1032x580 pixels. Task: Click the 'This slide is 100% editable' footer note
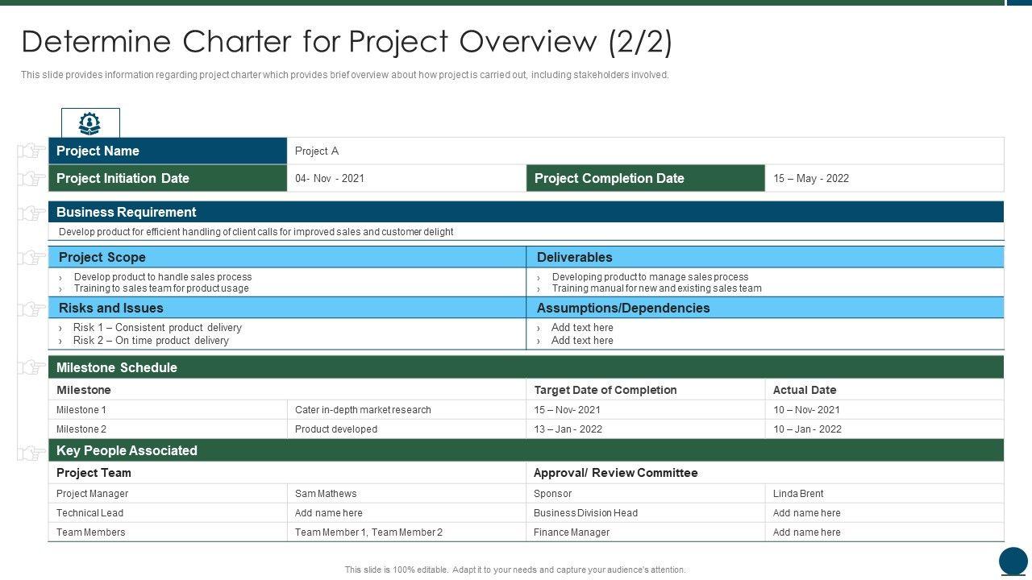tap(515, 570)
